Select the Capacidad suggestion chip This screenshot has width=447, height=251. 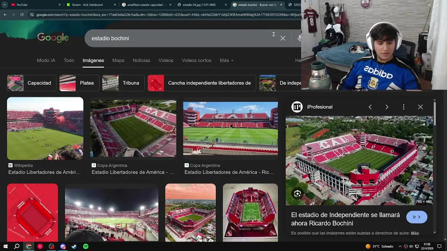31,83
